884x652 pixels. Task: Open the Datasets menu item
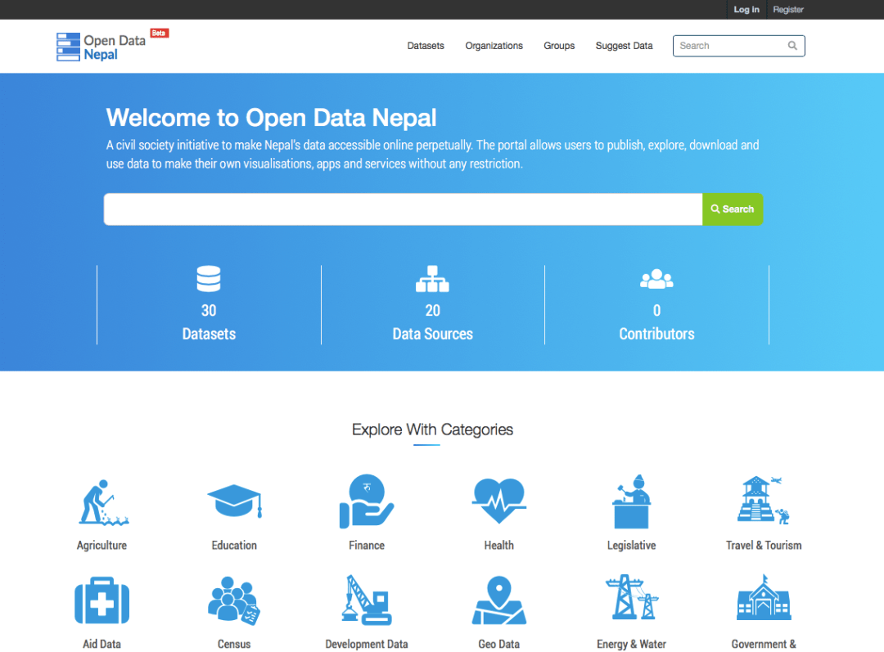click(426, 46)
